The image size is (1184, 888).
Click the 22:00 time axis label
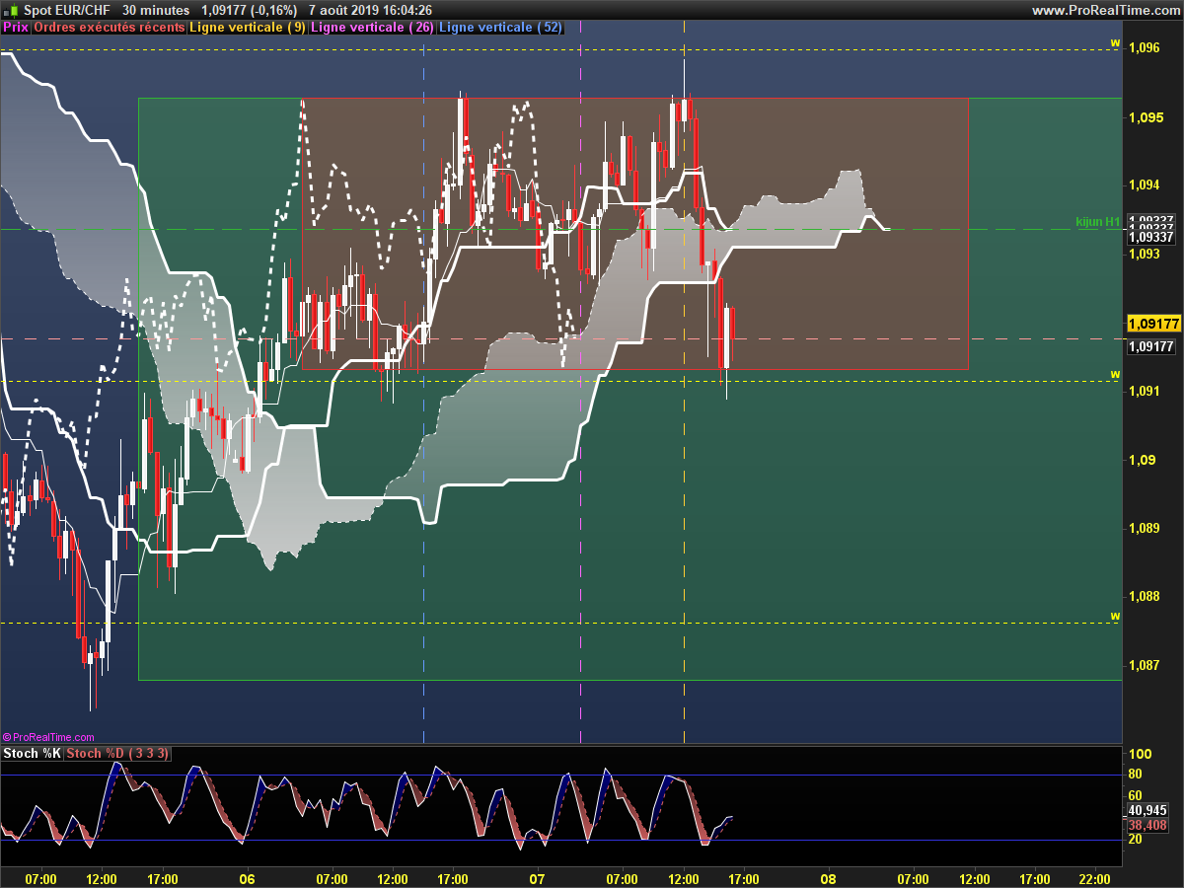(1095, 878)
